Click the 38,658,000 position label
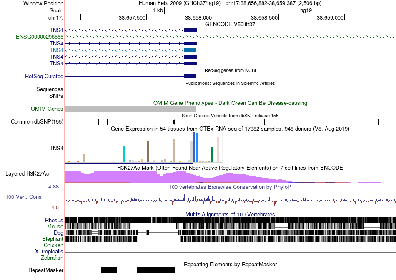This screenshot has width=396, height=280. [x=198, y=17]
